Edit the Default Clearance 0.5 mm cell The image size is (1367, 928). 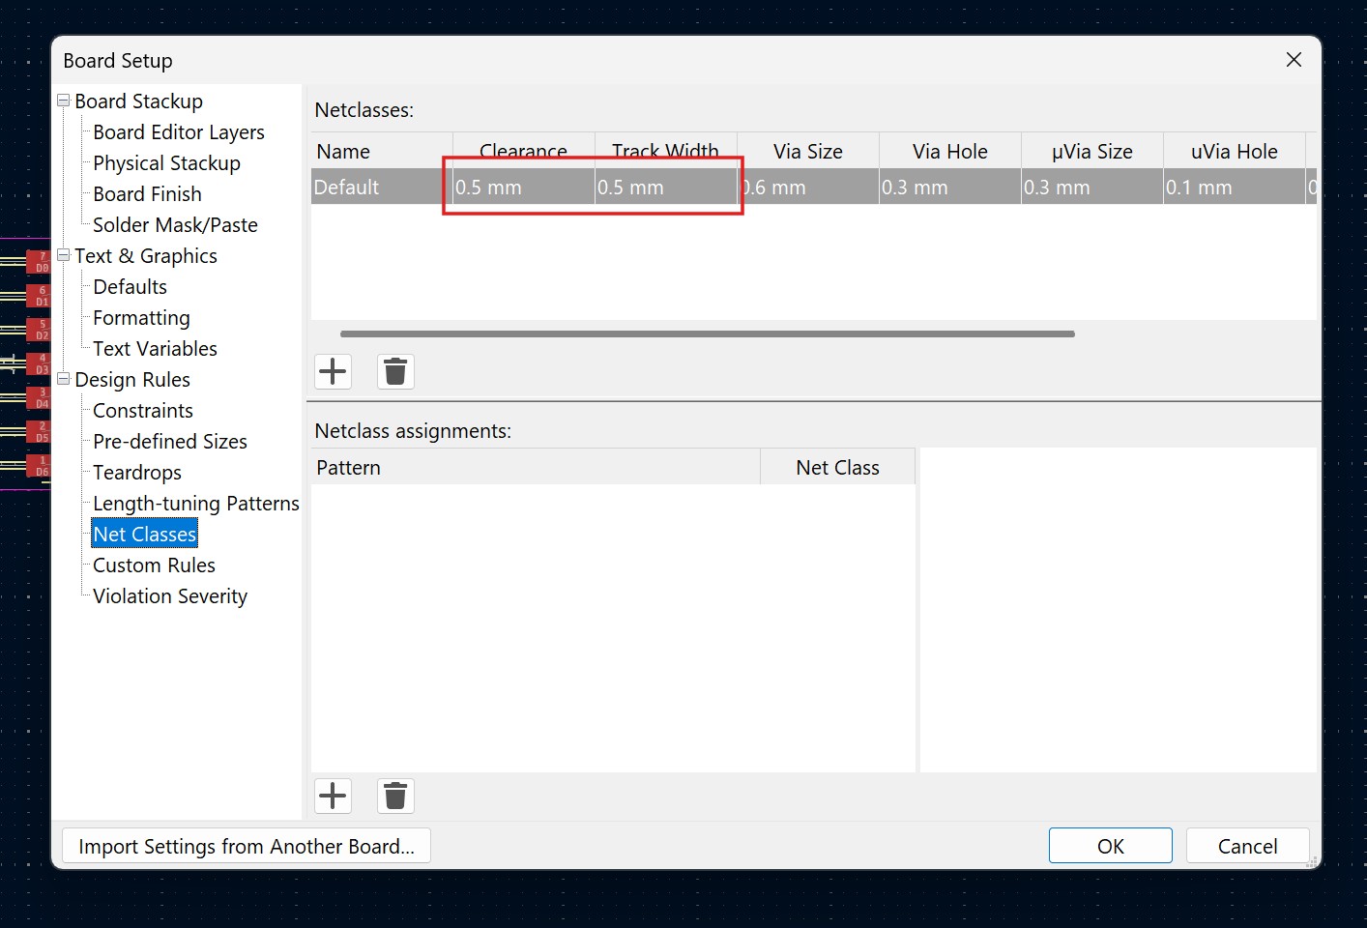(x=524, y=187)
